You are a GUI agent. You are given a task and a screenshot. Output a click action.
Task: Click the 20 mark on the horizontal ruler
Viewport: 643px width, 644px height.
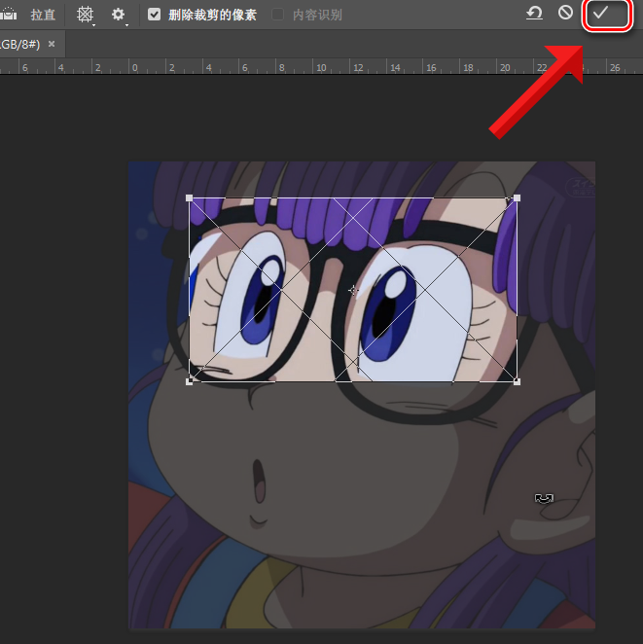pyautogui.click(x=504, y=68)
